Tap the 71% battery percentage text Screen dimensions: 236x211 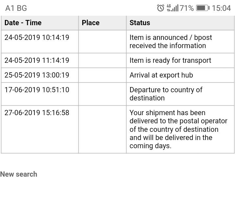tap(187, 8)
